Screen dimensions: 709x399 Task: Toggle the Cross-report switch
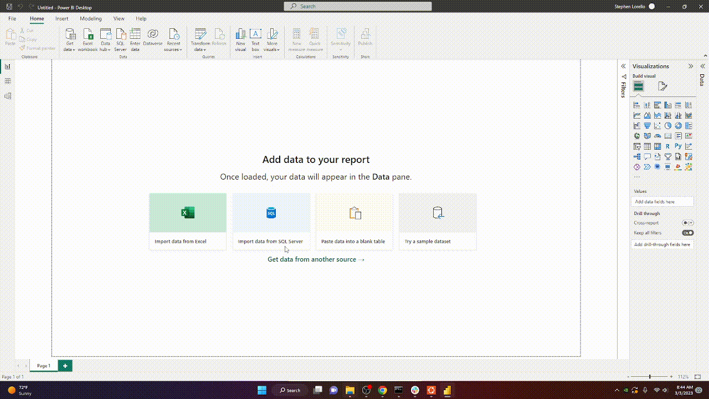click(688, 223)
